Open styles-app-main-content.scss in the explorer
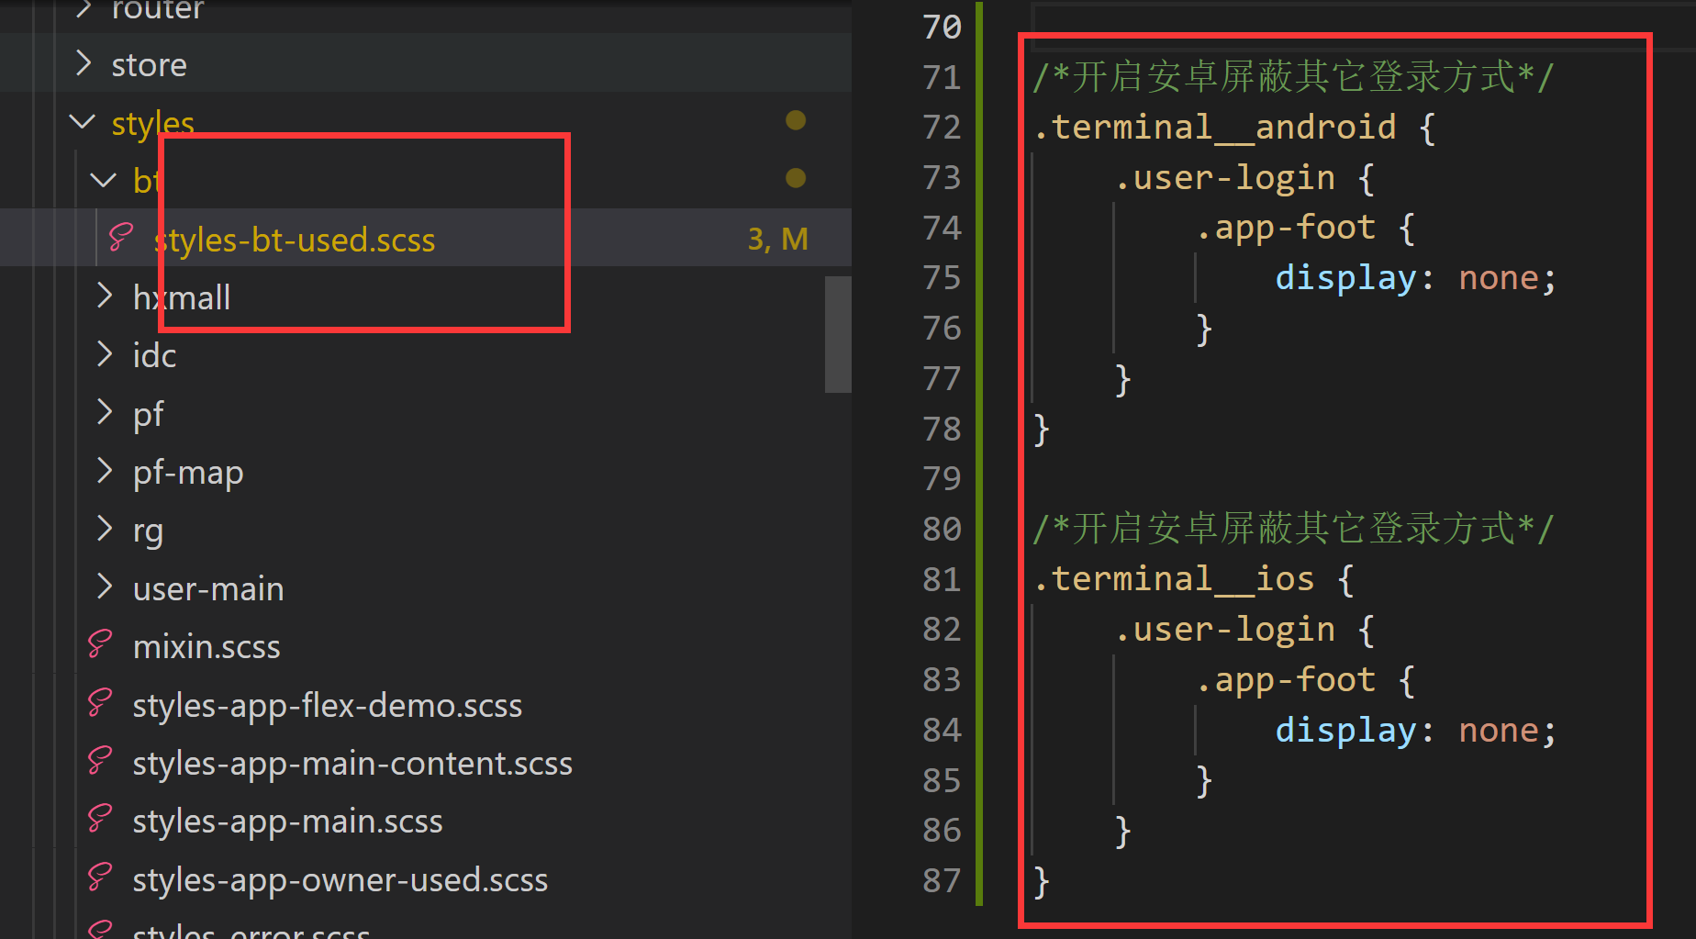Viewport: 1696px width, 939px height. coord(352,764)
